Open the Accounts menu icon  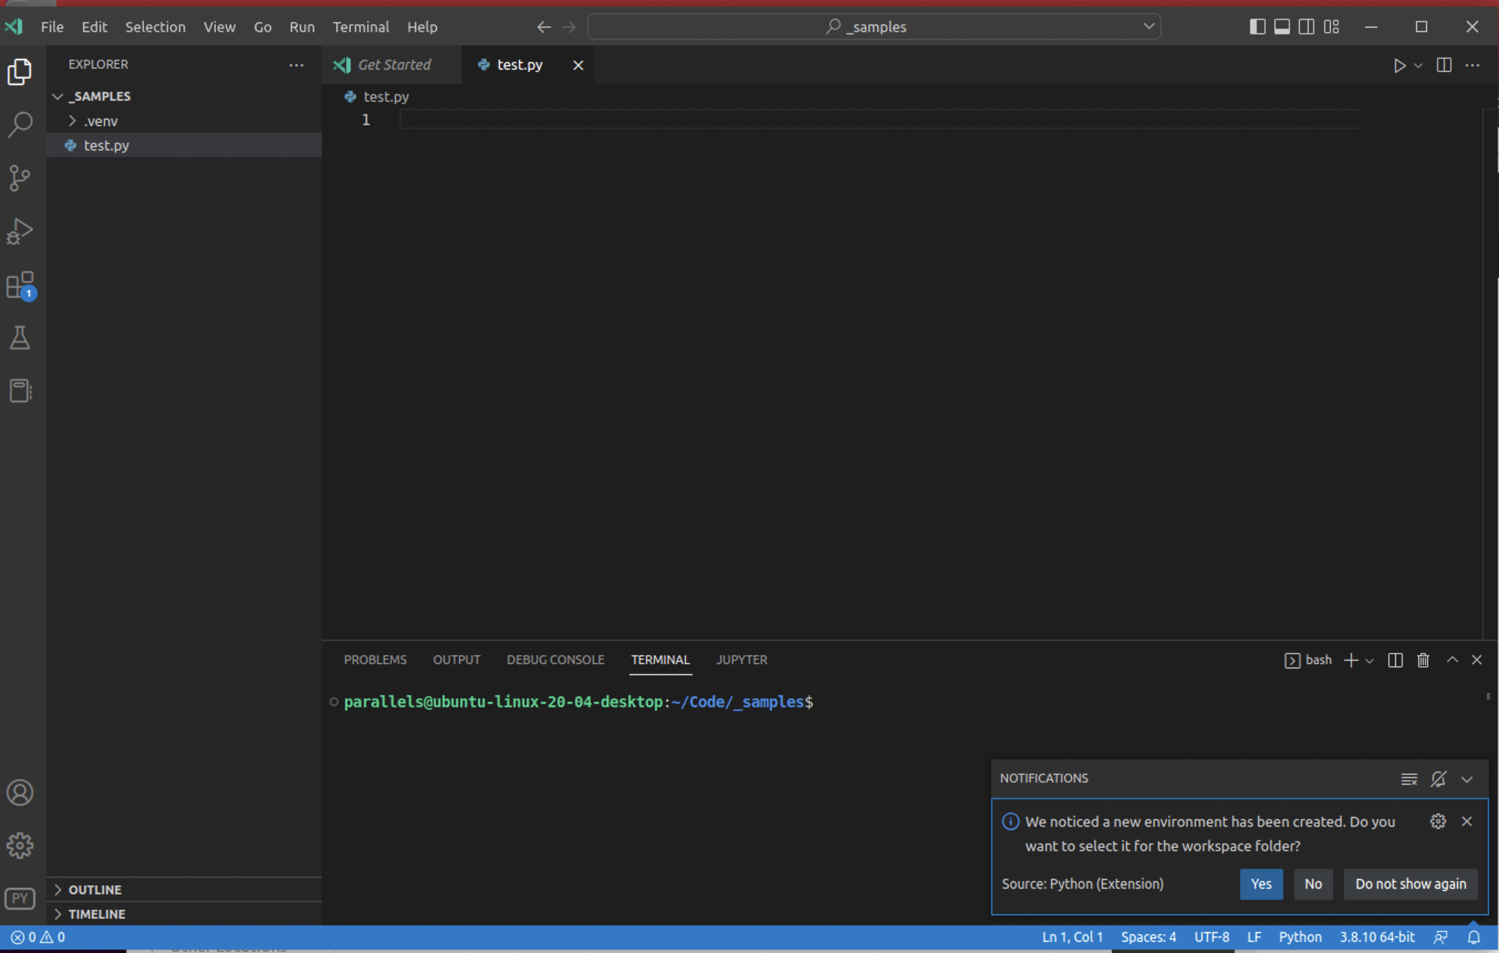20,793
